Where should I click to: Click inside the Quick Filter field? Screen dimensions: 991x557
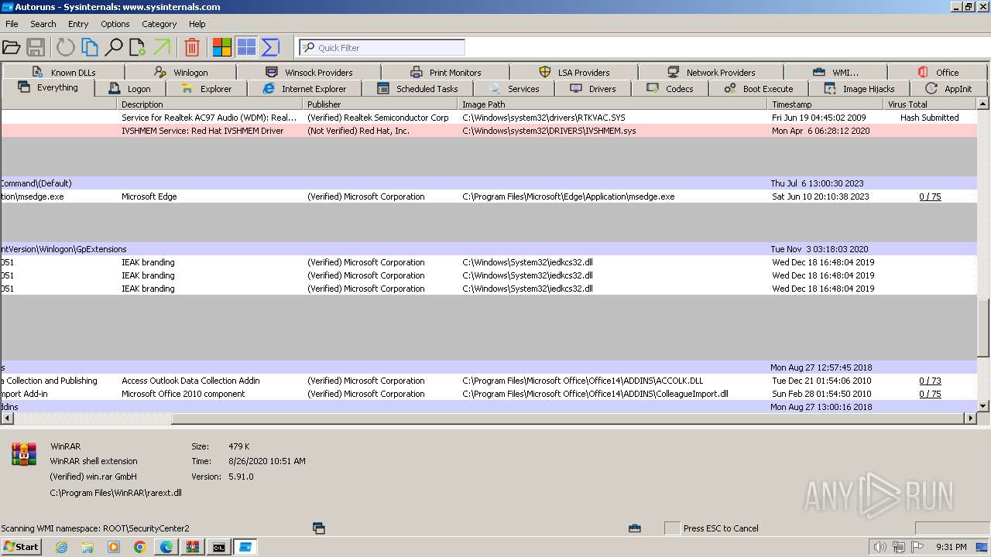click(382, 47)
